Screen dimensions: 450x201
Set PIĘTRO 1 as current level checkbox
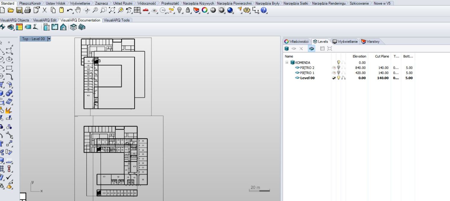pos(334,73)
